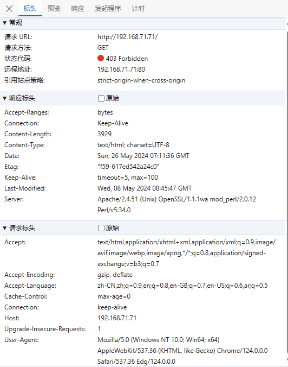Screen dimensions: 288x367
Task: Click the request URL http://192.168.71.71/
Action: tap(127, 37)
